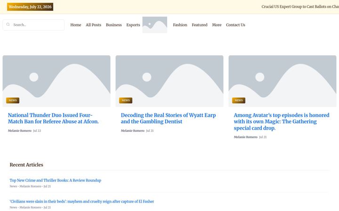The image size is (339, 211).
Task: Go to All Posts page
Action: point(93,25)
